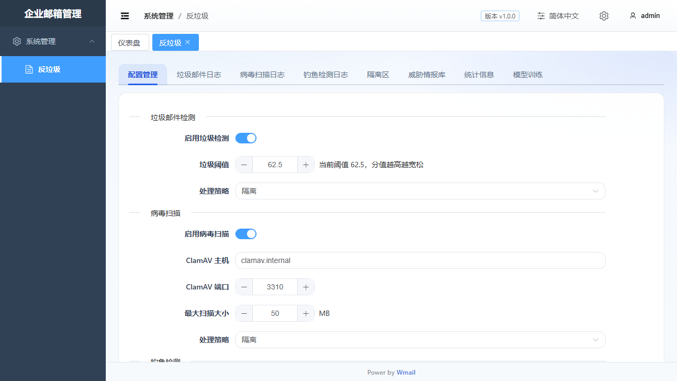Increase the ClamAV 端口 number
Image resolution: width=677 pixels, height=381 pixels.
tap(306, 287)
